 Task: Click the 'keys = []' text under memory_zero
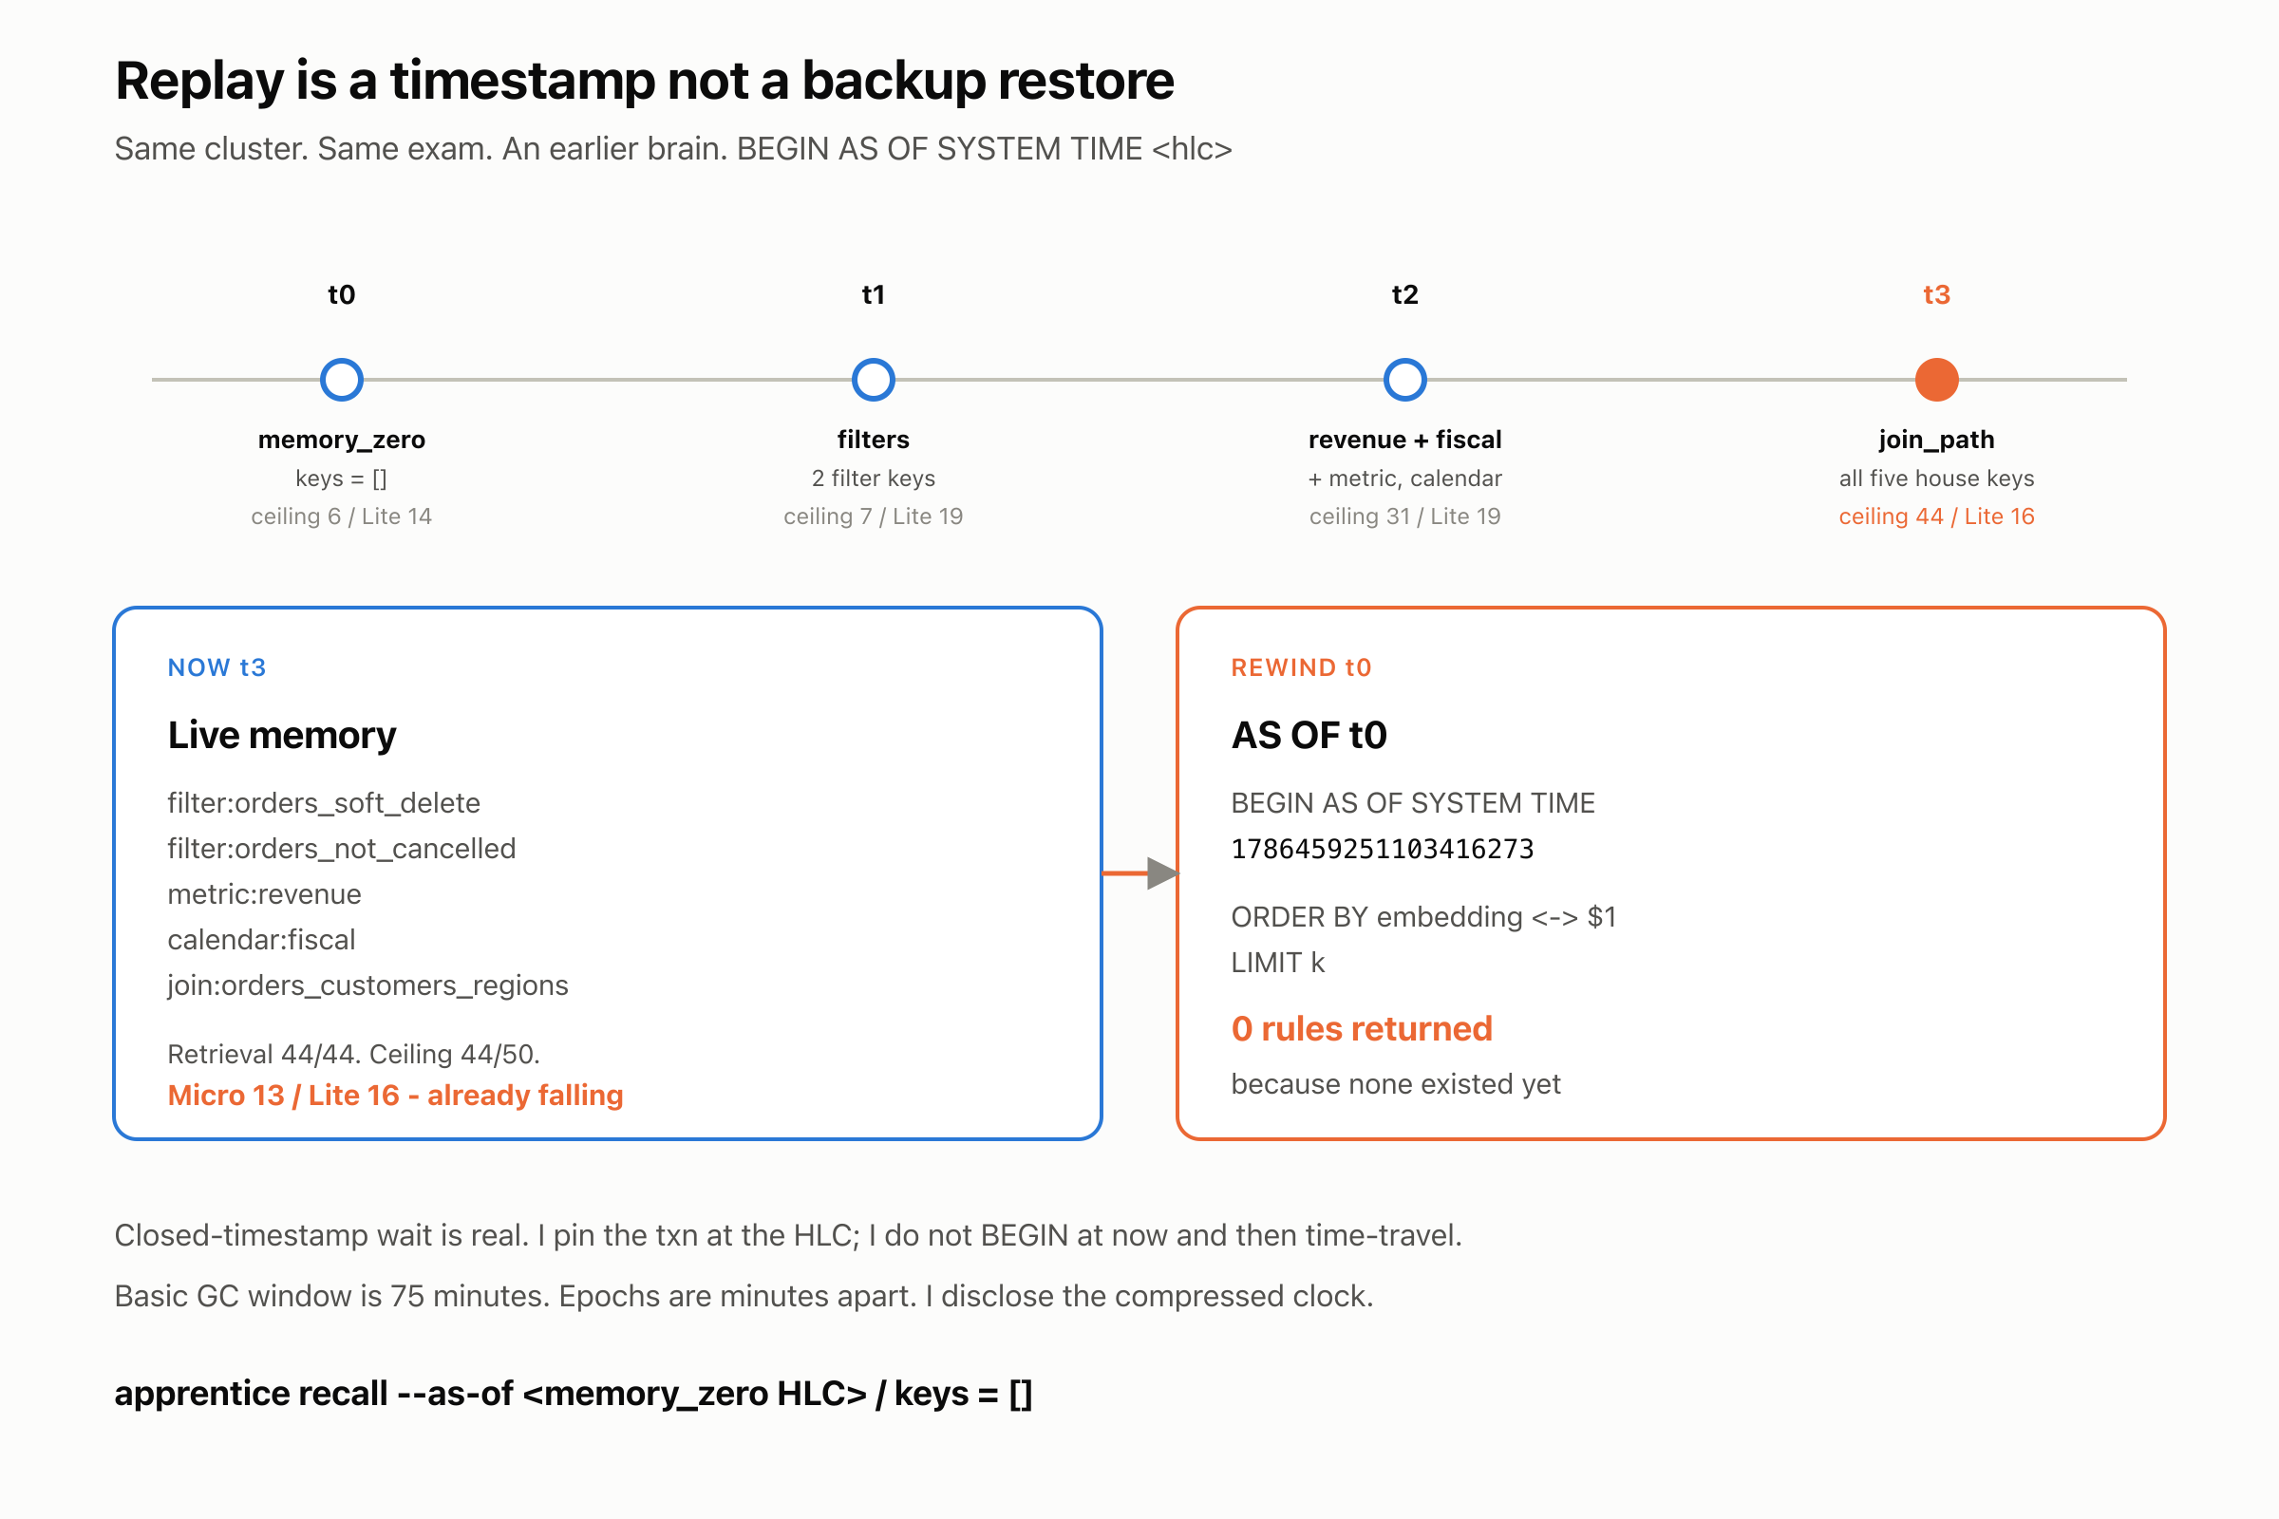tap(341, 478)
